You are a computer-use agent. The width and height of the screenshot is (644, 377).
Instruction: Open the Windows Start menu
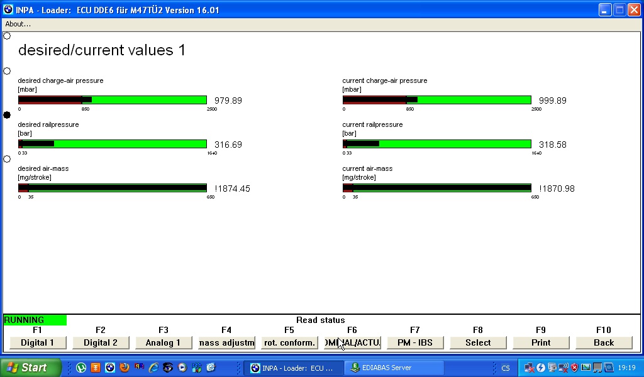tap(30, 368)
